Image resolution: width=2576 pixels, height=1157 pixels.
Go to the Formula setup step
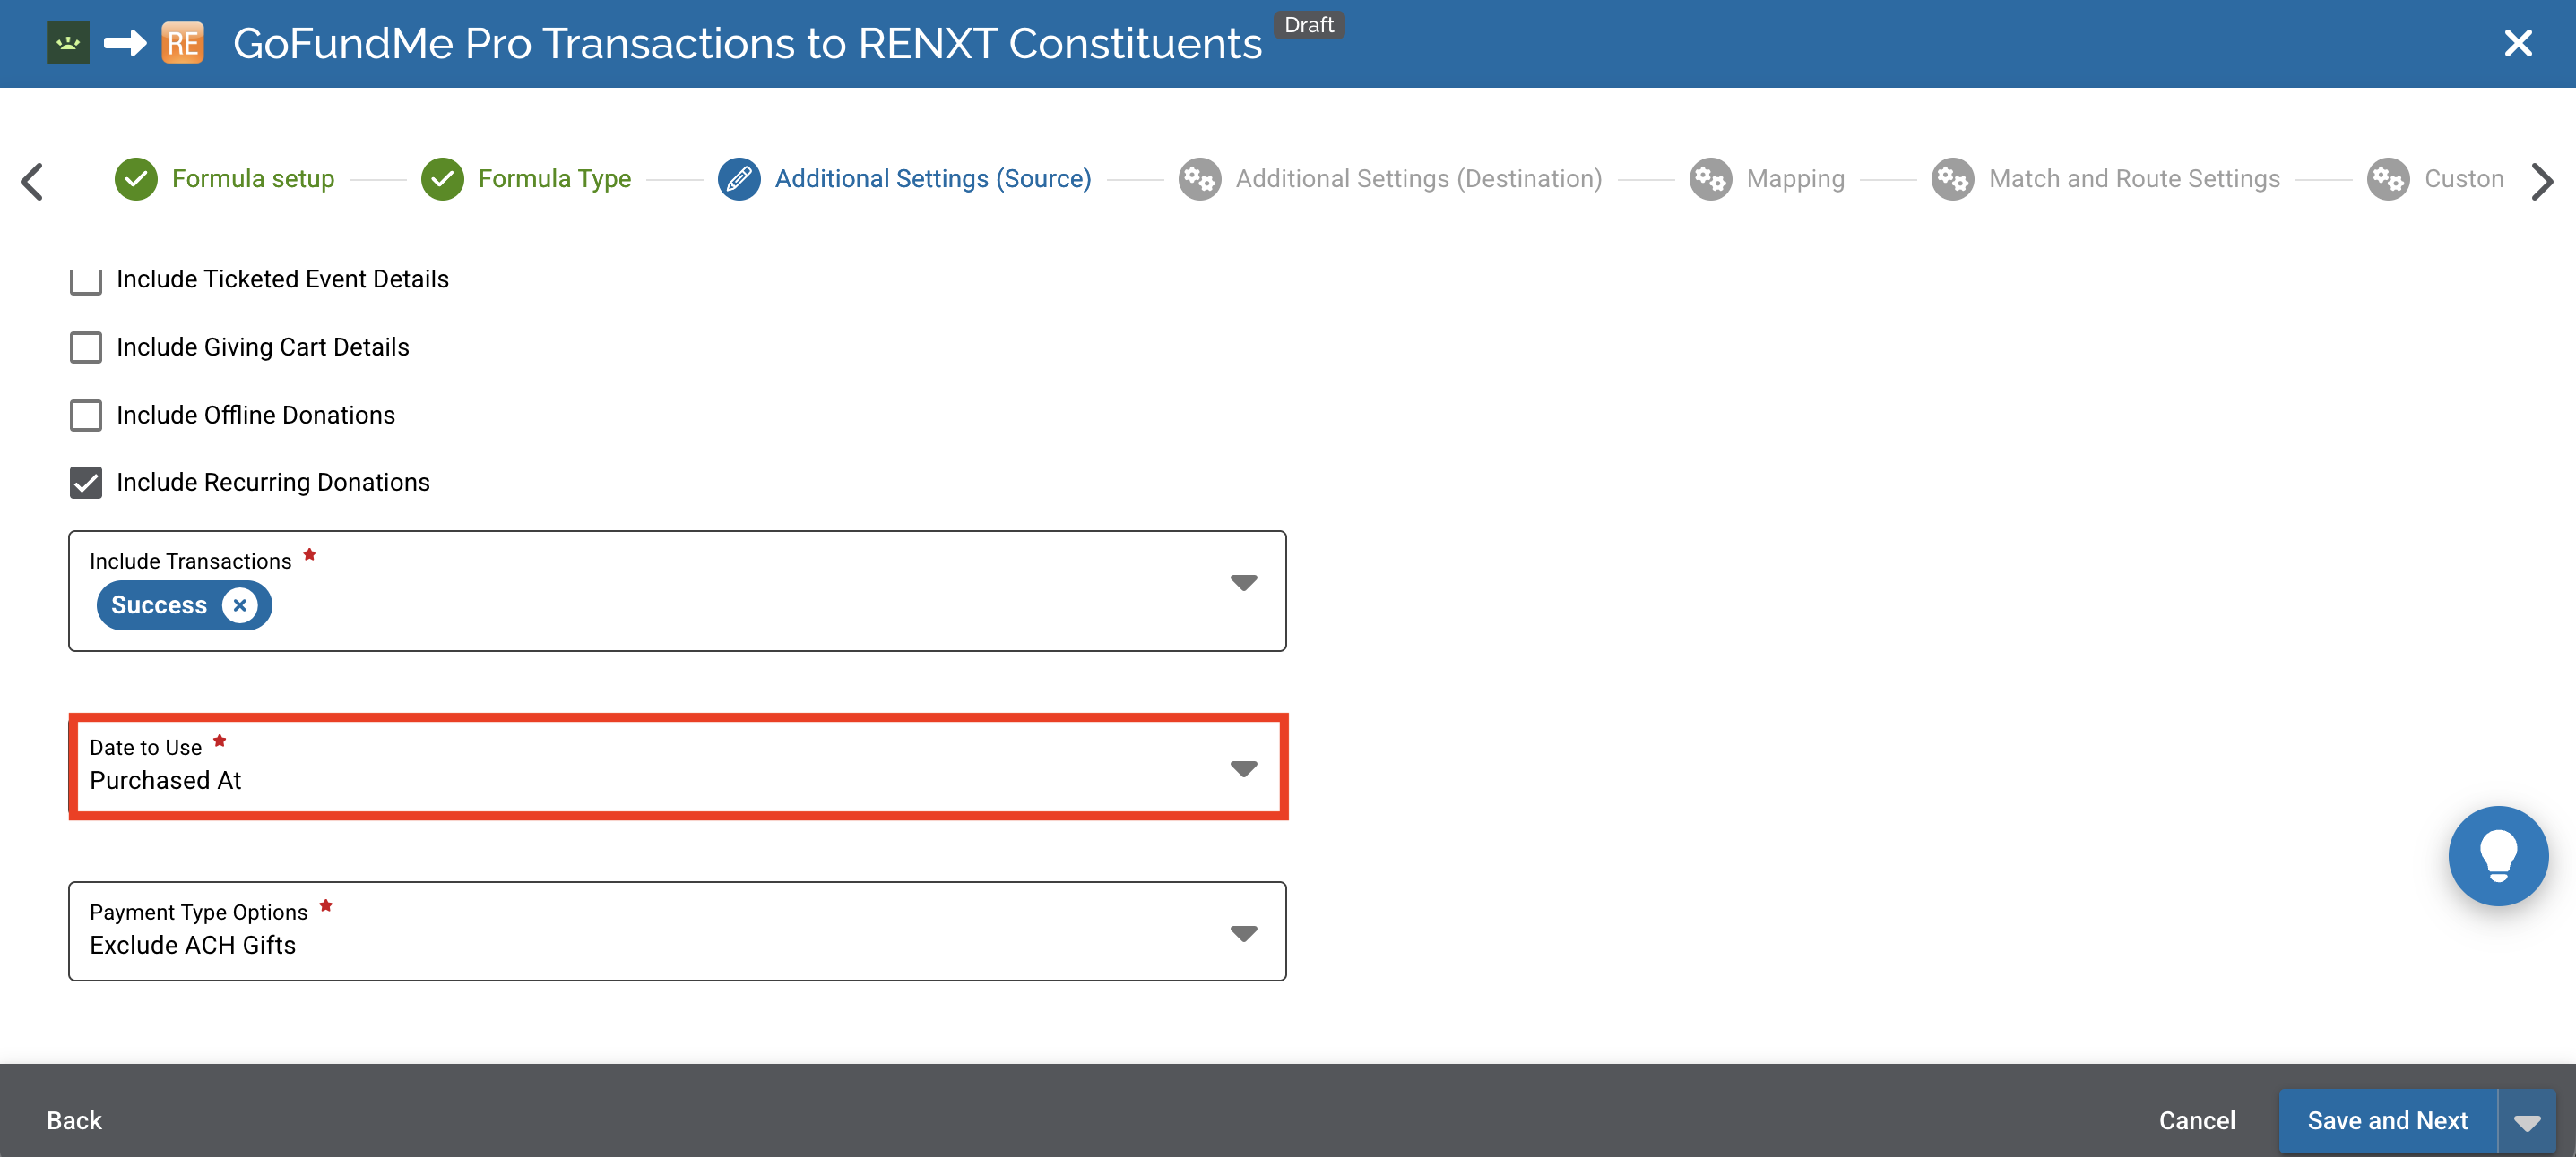[253, 179]
